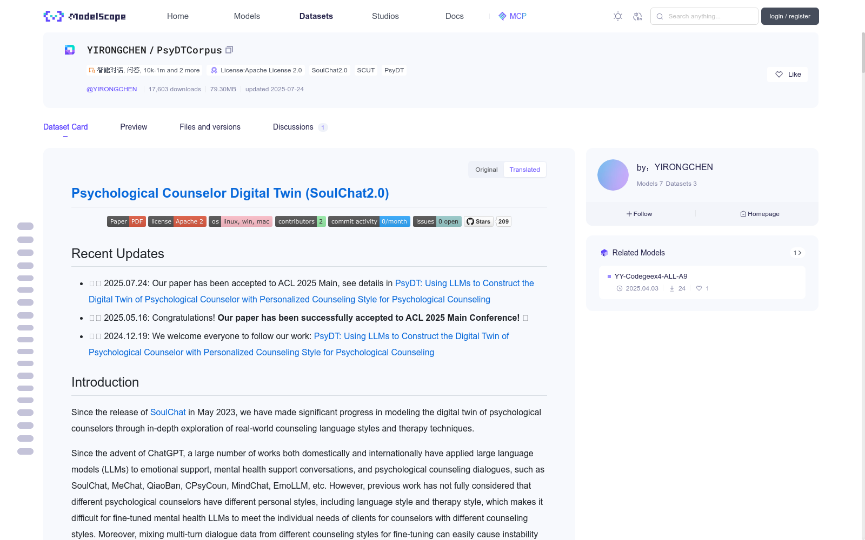
Task: Select Files and versions tab
Action: click(210, 127)
